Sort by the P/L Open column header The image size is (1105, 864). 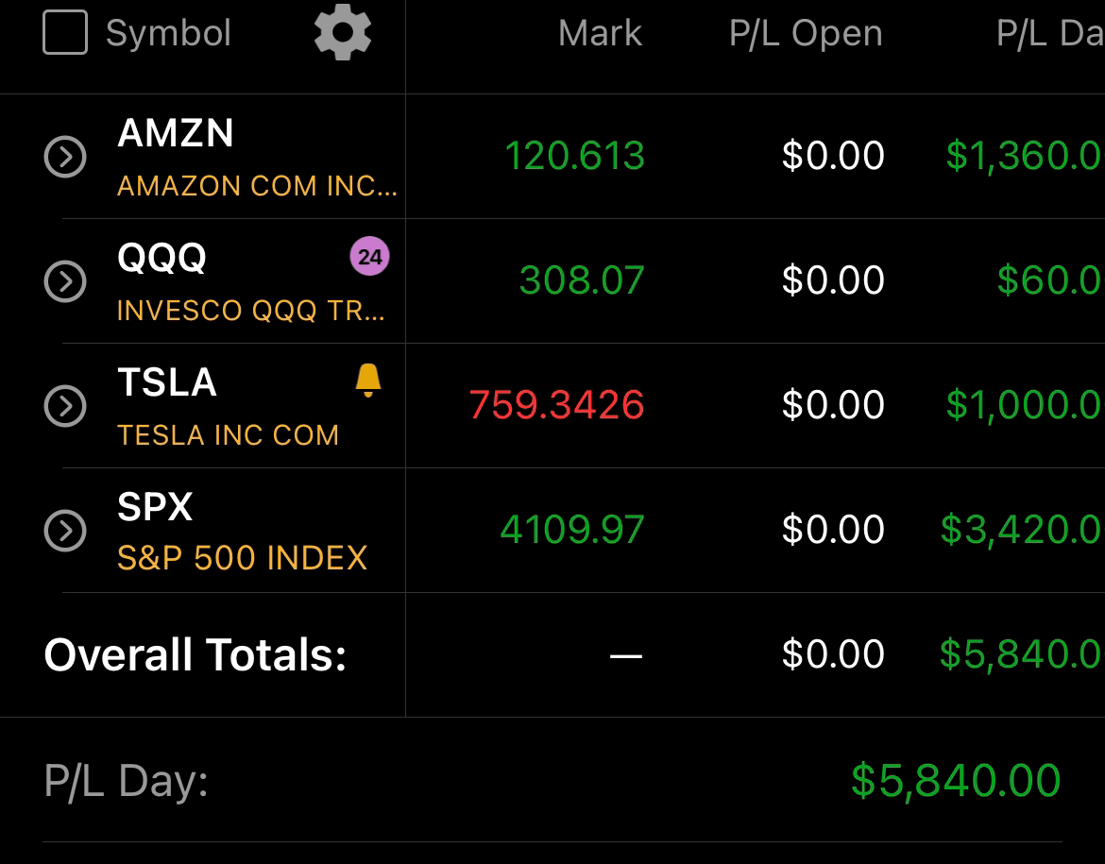[x=806, y=34]
